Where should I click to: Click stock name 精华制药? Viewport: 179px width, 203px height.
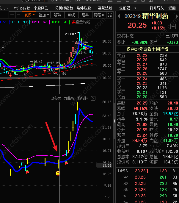155,16
